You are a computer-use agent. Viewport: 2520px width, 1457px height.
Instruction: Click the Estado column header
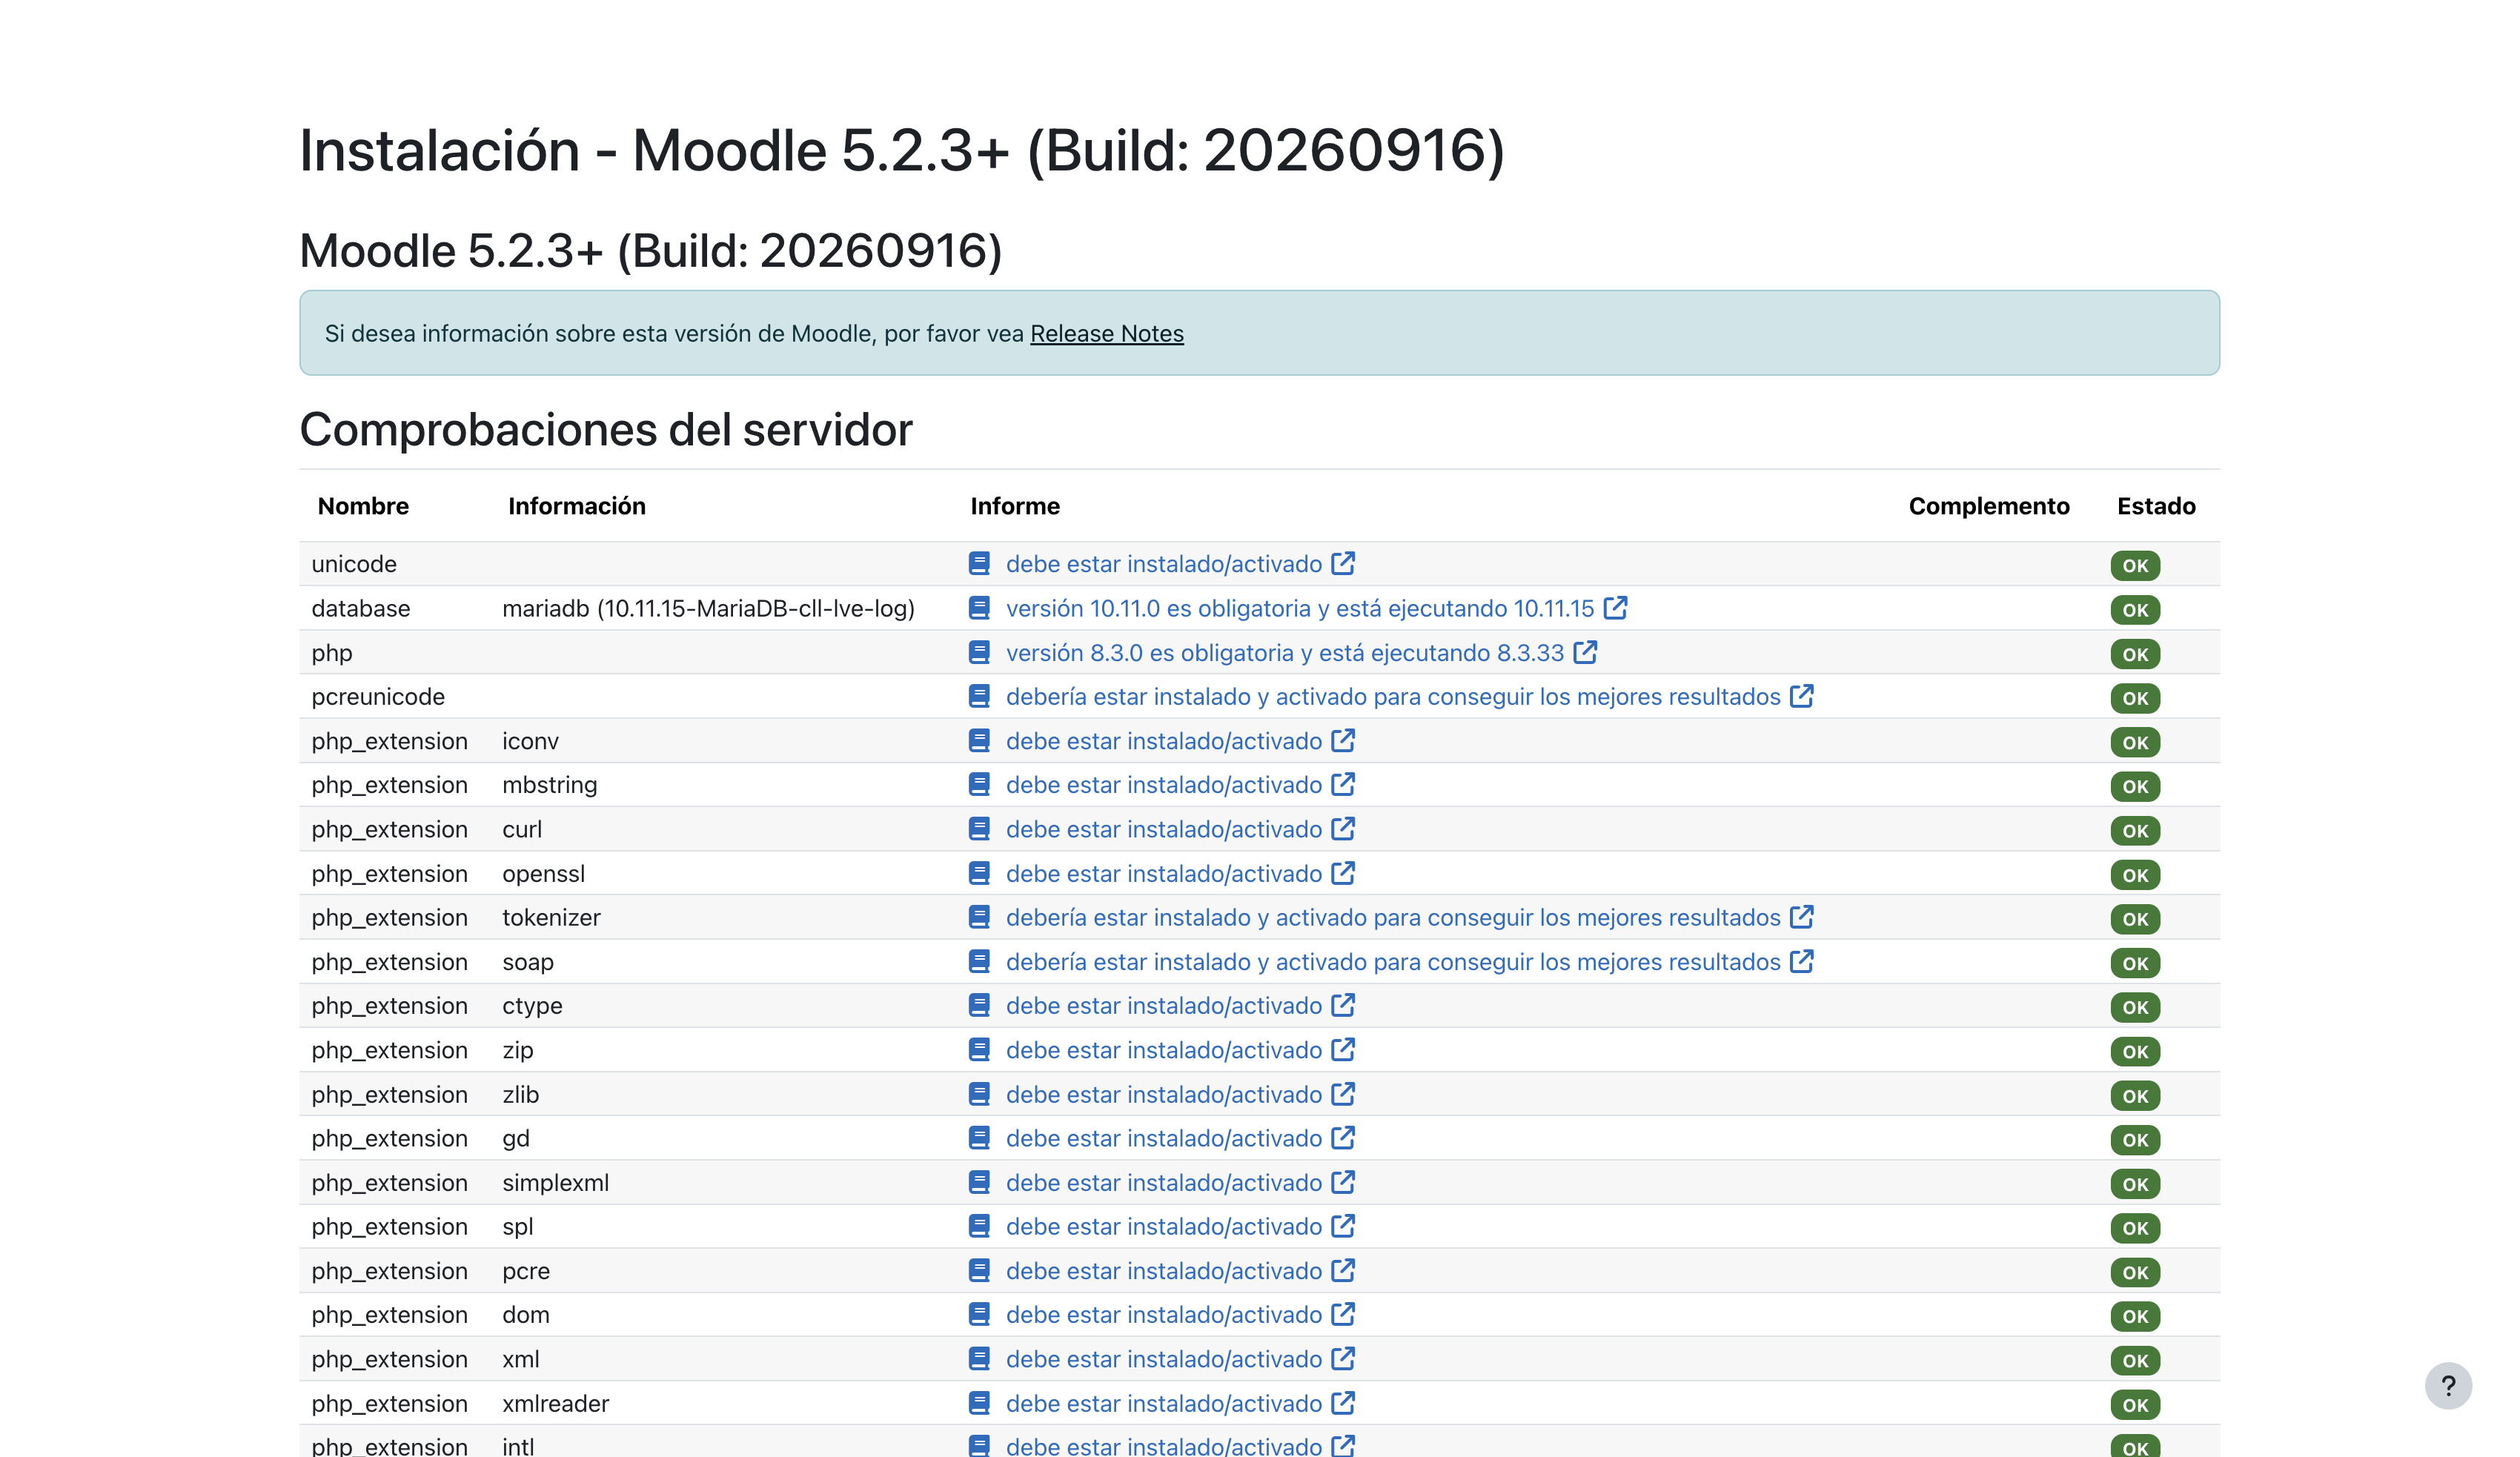point(2155,506)
